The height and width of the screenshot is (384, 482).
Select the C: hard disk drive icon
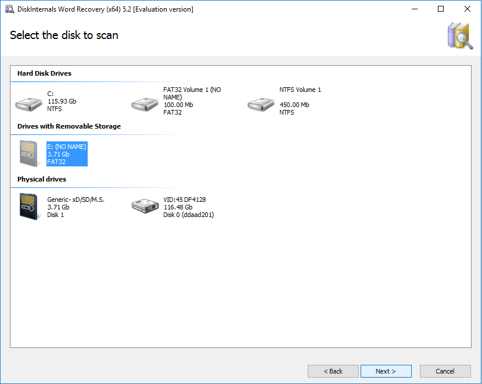(x=29, y=104)
